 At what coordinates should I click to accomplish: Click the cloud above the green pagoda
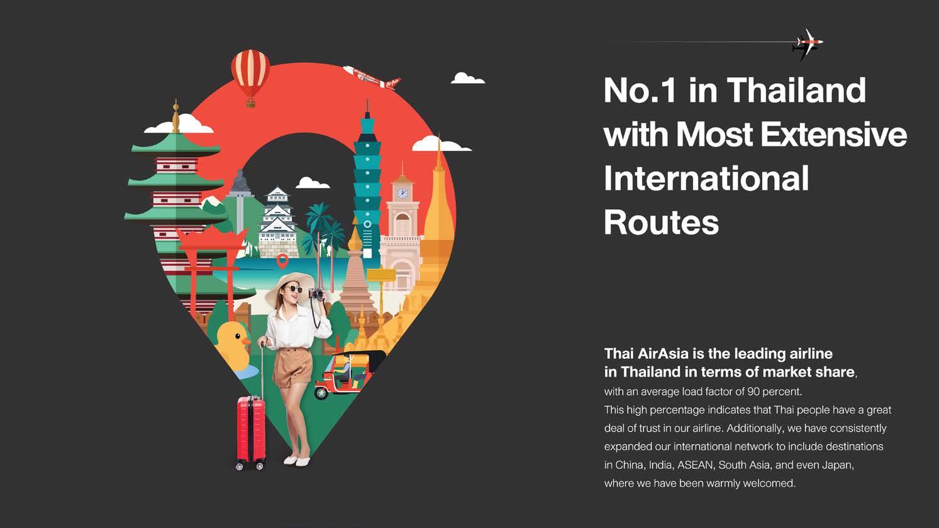pos(178,124)
